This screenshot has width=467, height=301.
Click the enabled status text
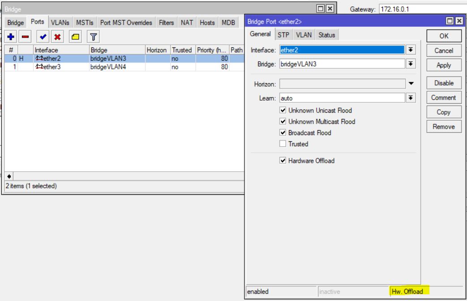tap(257, 292)
